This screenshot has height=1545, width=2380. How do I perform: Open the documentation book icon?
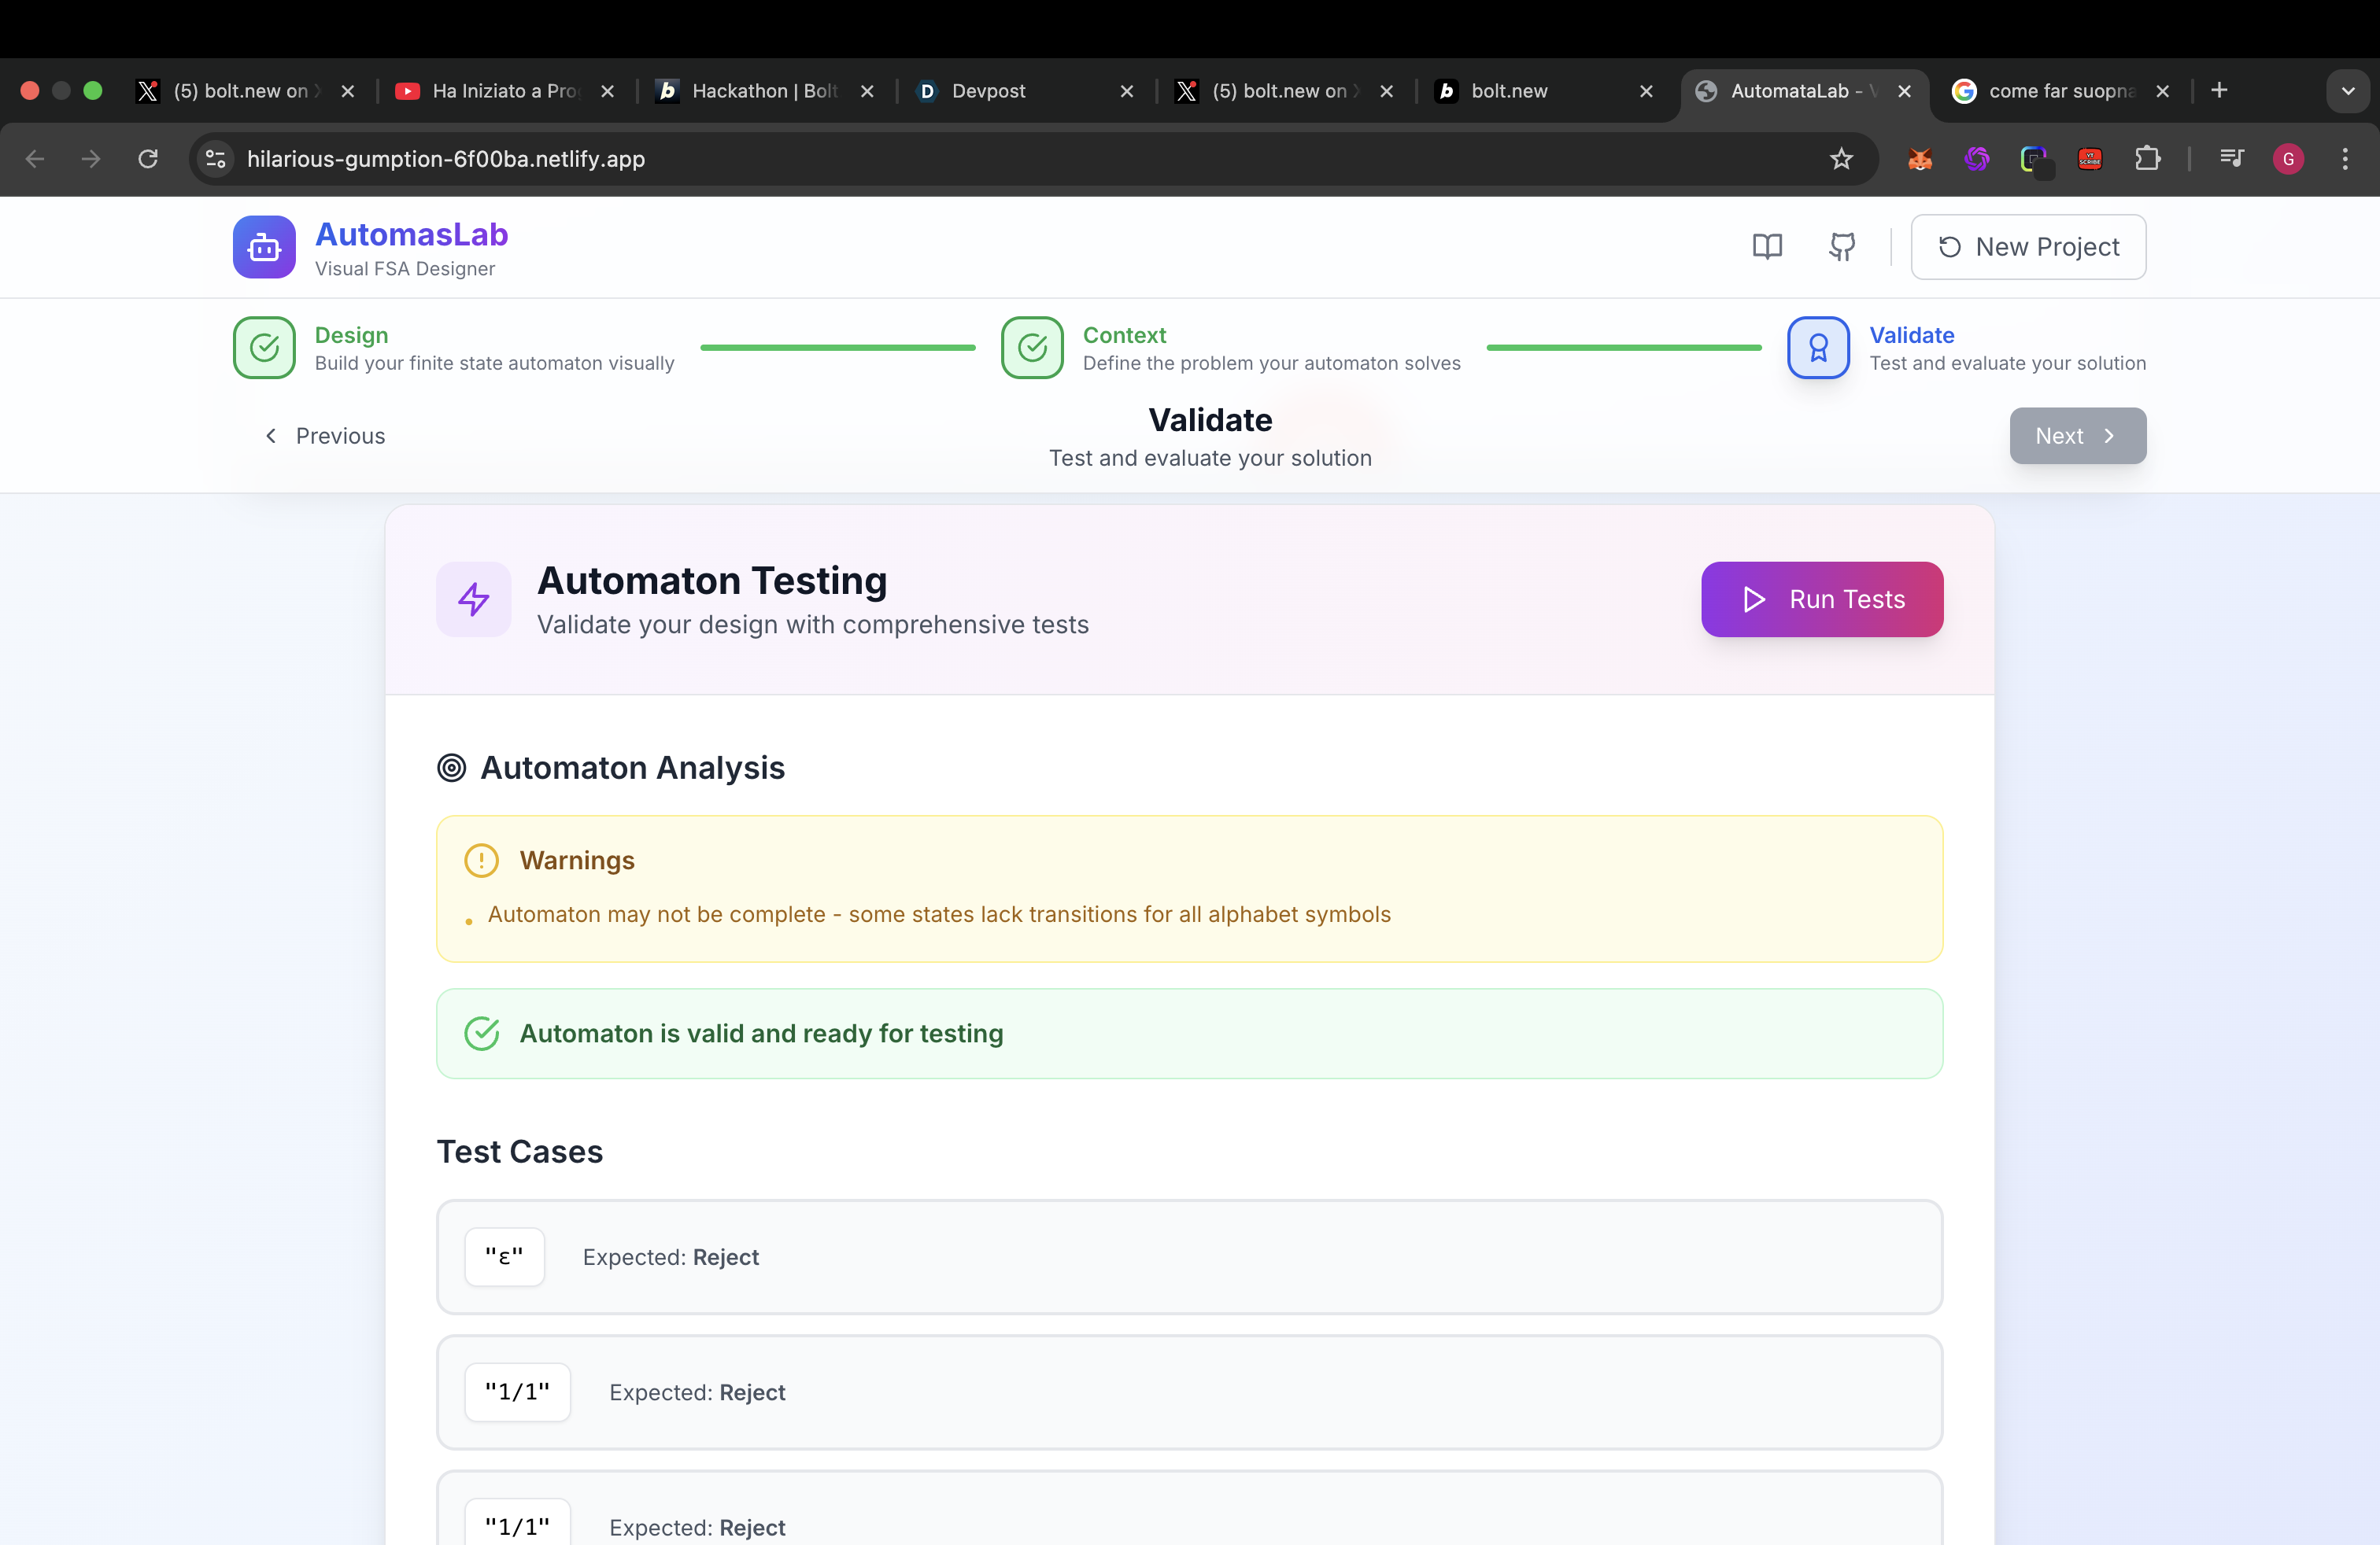coord(1767,247)
